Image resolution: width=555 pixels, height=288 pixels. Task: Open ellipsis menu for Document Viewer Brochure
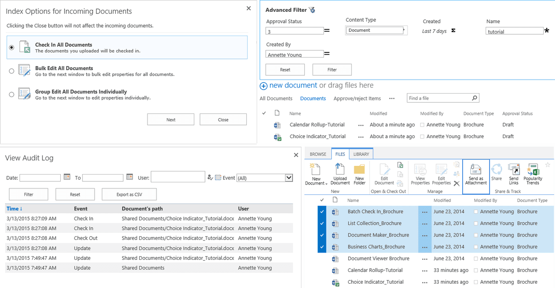click(x=424, y=259)
